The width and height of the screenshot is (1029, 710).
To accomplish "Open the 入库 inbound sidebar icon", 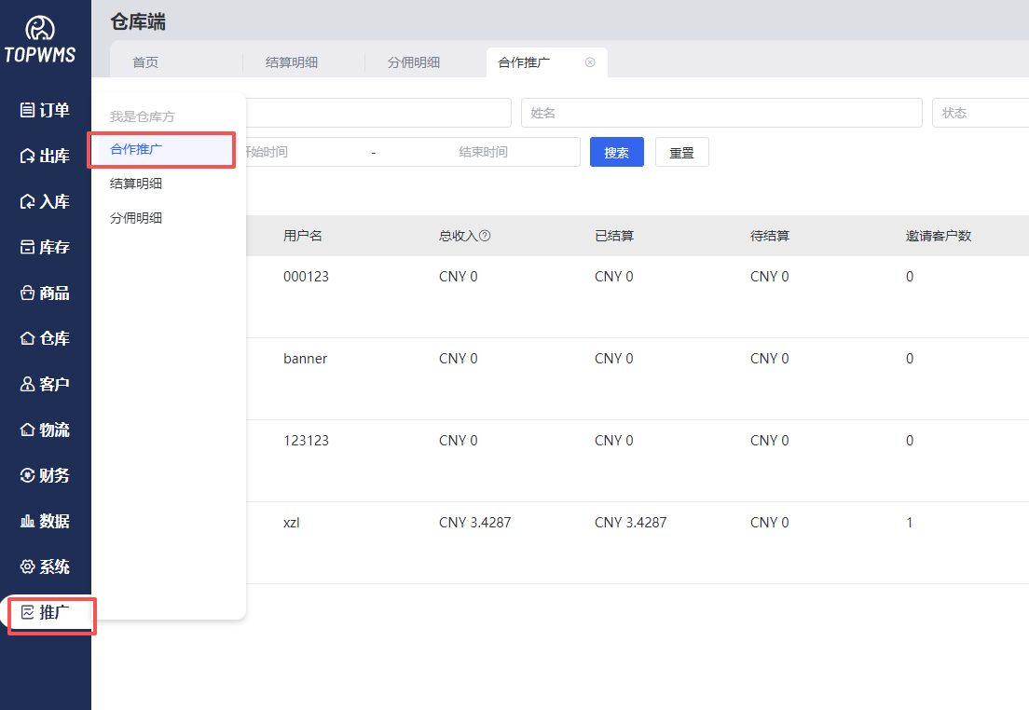I will 27,201.
